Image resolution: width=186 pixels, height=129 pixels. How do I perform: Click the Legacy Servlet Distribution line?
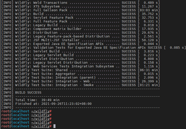tap(81, 63)
